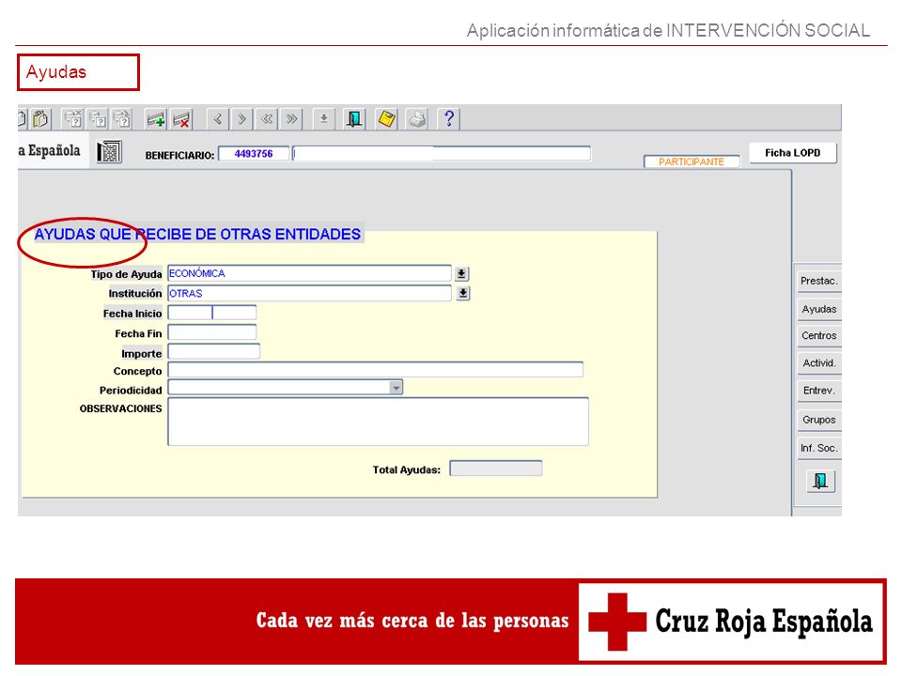Open the Prestac. side tab

tap(818, 281)
